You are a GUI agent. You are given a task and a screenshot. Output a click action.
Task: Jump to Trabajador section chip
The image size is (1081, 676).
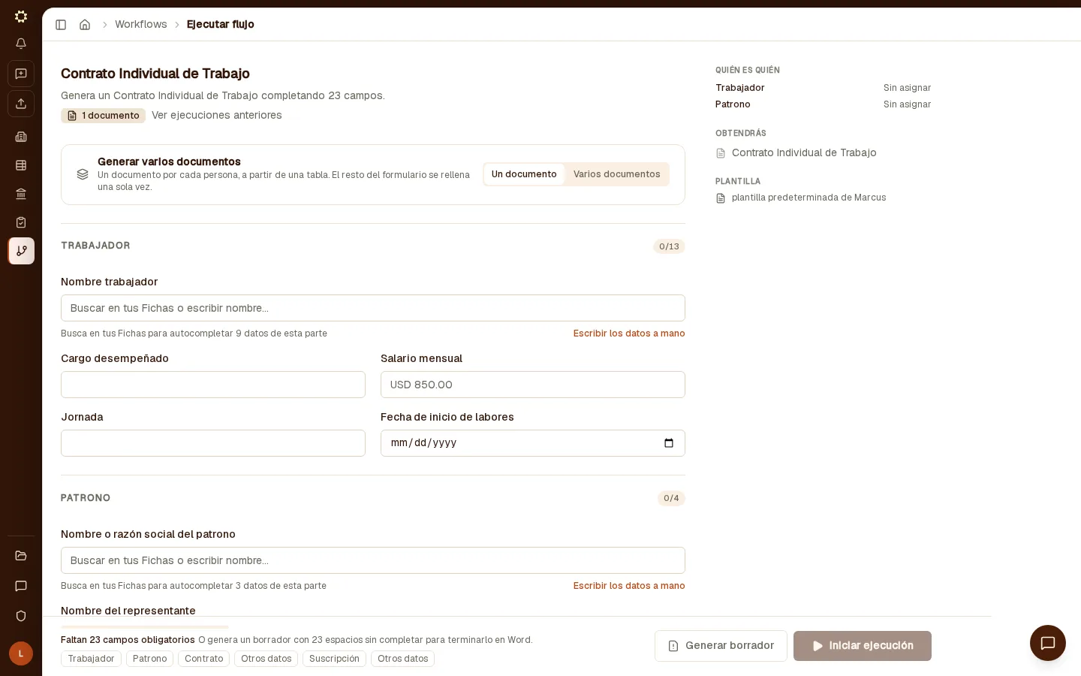[91, 659]
